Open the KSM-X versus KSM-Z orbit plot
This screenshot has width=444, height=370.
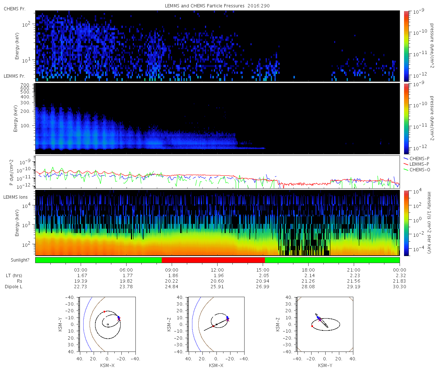click(x=216, y=324)
